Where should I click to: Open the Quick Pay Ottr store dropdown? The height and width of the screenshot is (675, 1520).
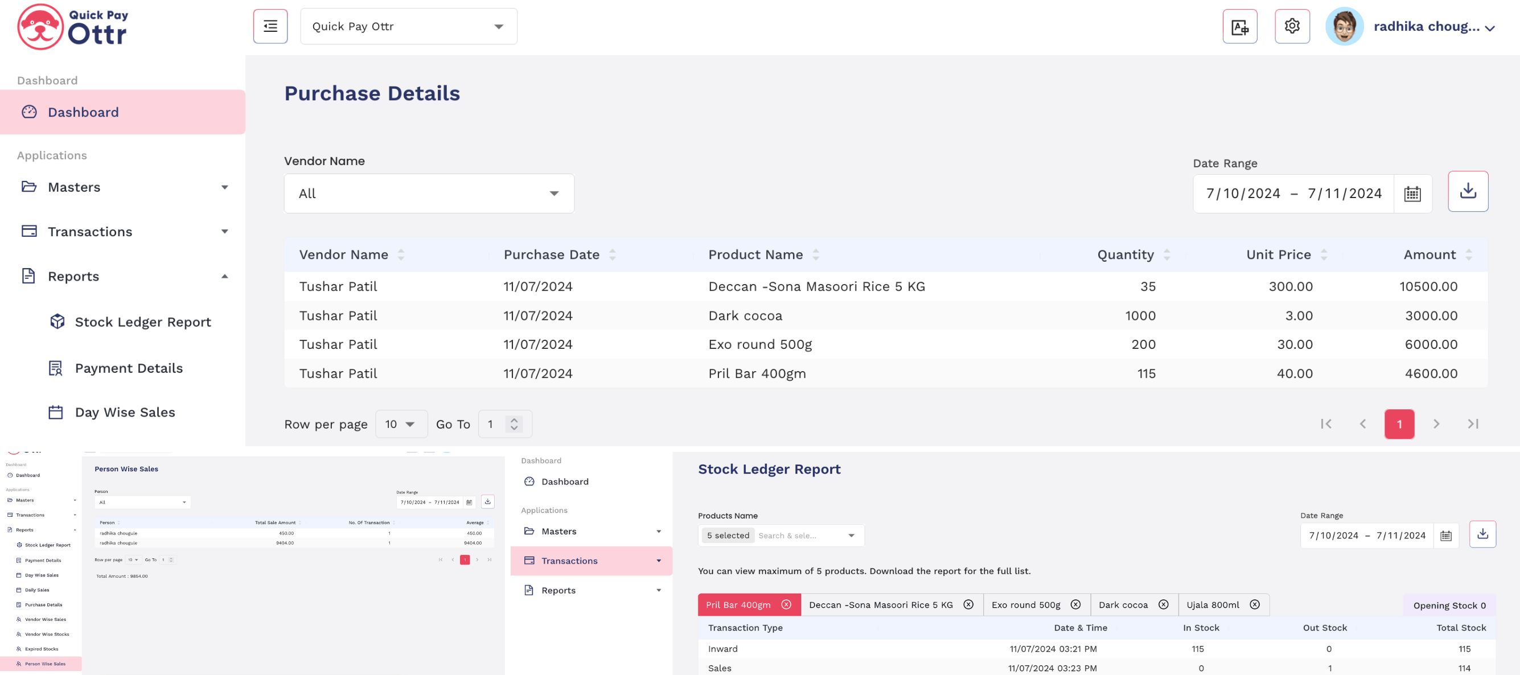408,26
